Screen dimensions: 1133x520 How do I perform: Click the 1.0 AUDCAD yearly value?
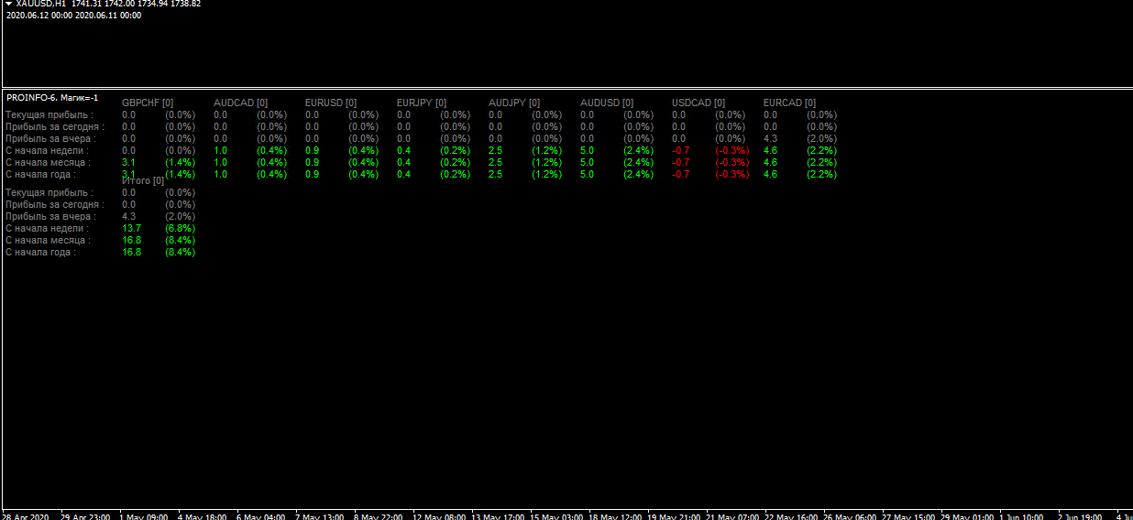pos(220,175)
